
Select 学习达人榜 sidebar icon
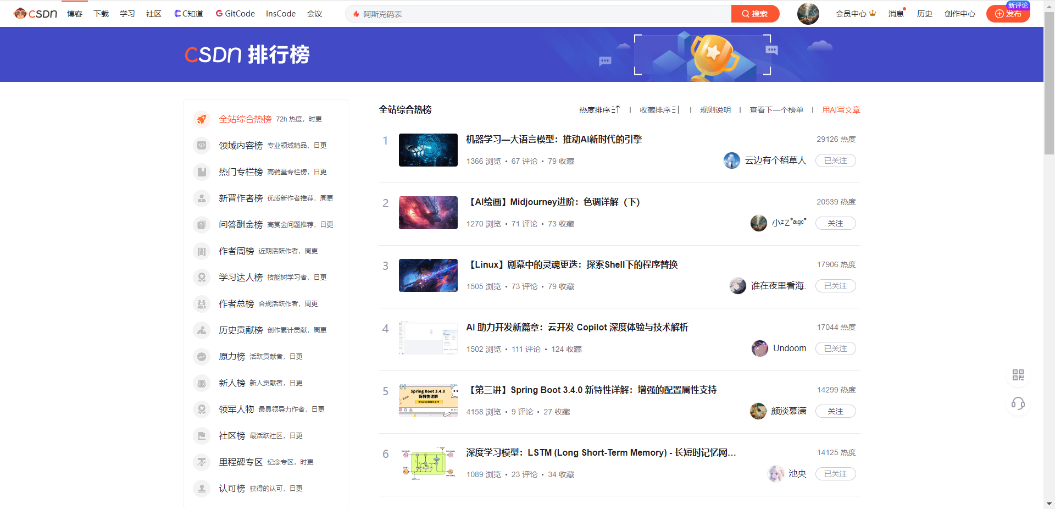(x=202, y=278)
